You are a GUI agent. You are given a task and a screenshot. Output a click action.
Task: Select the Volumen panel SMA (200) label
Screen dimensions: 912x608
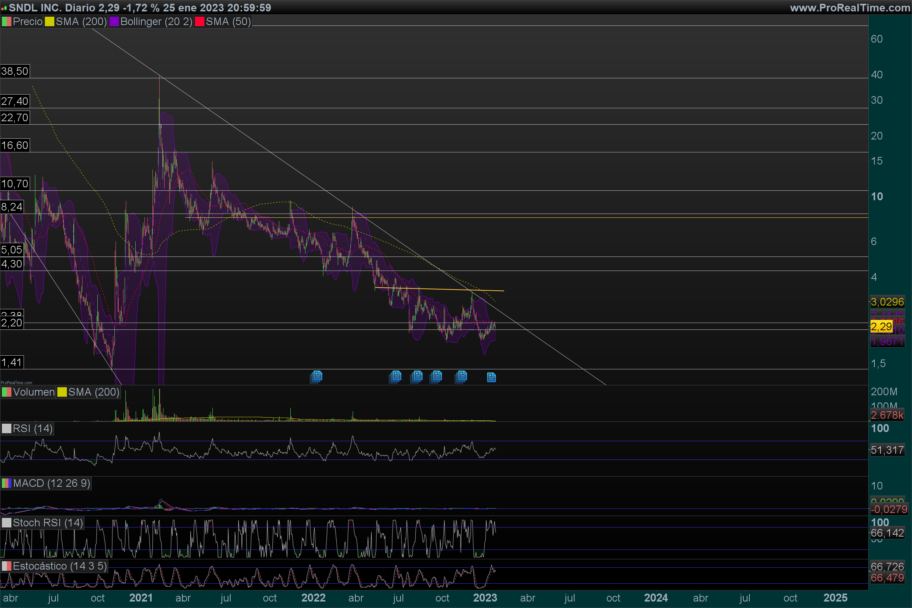click(x=93, y=392)
